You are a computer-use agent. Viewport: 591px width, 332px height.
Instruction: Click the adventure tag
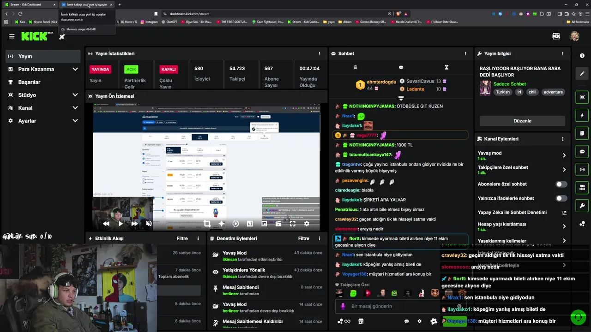click(553, 92)
